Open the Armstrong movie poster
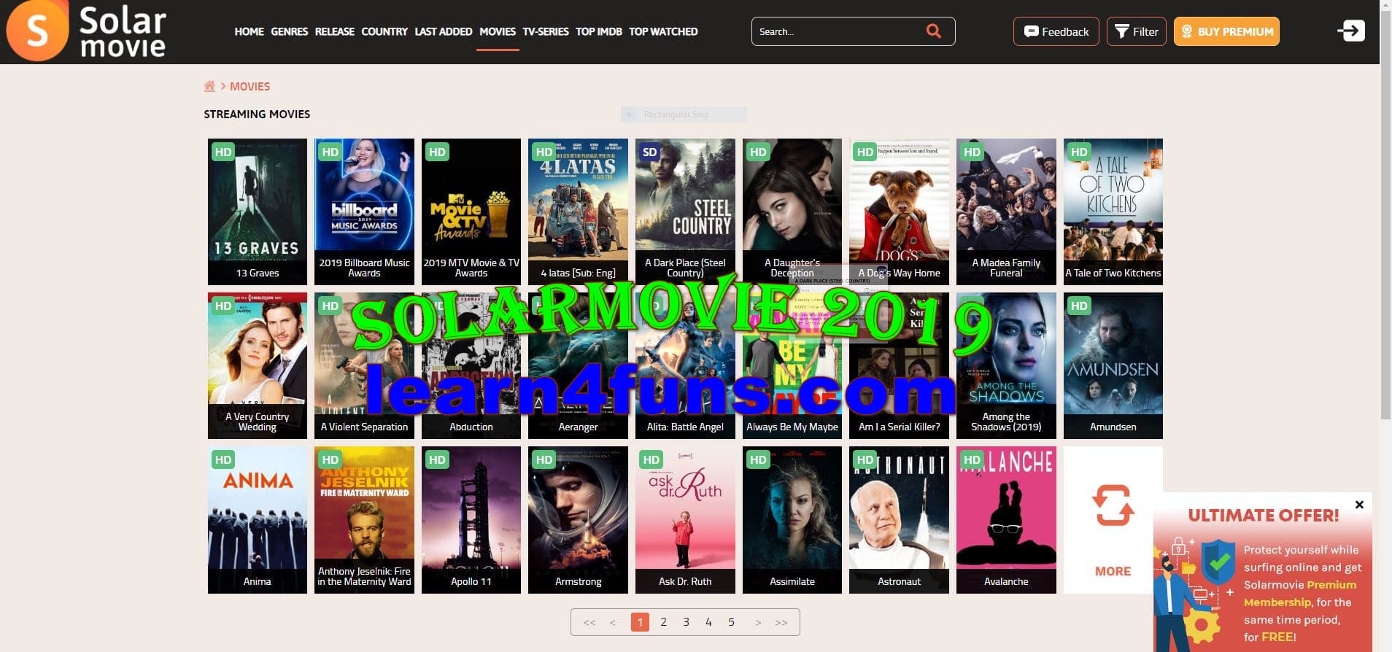The width and height of the screenshot is (1392, 652). pyautogui.click(x=578, y=520)
